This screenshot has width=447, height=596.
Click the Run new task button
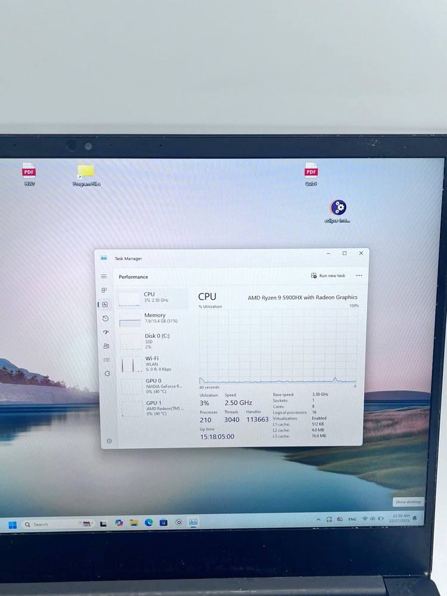click(x=328, y=275)
